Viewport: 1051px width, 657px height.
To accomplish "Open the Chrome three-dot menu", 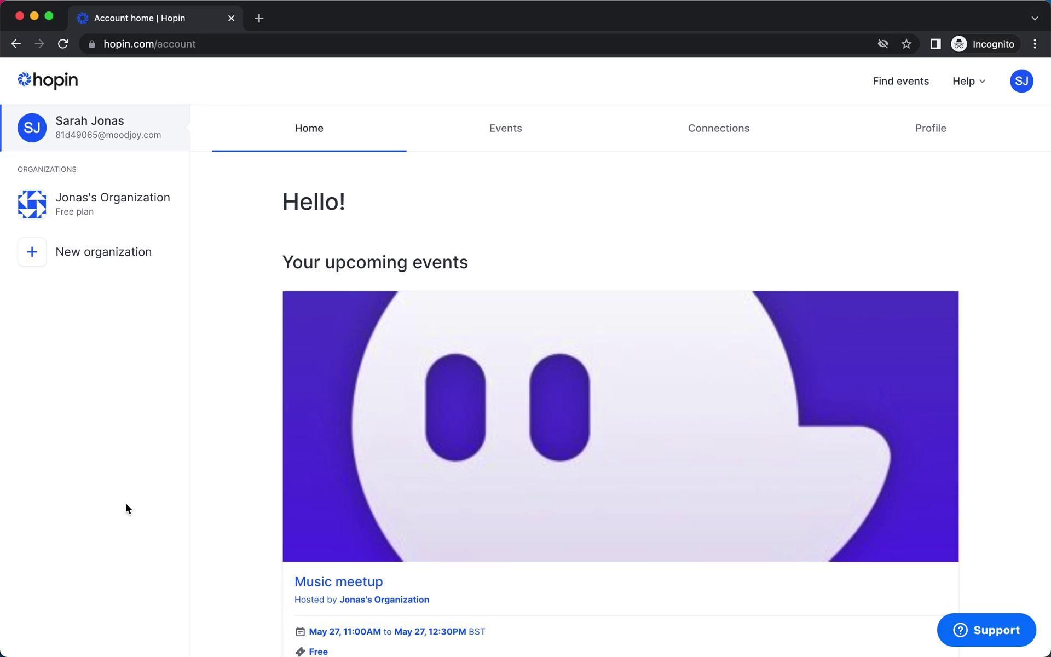I will click(x=1035, y=44).
